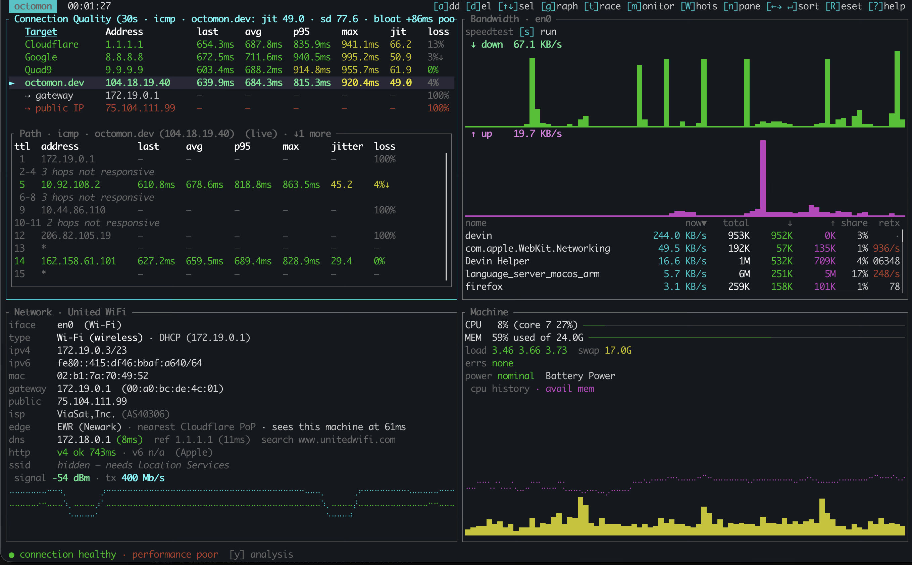Click the '2-4 3 hops not responsive' row
This screenshot has width=912, height=565.
coord(87,172)
